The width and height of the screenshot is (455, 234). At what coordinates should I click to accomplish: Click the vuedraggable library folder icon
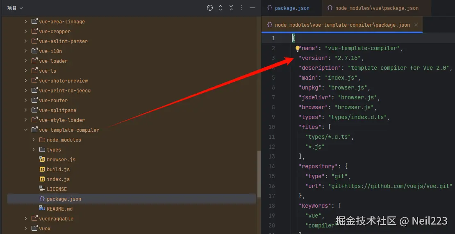(34, 218)
